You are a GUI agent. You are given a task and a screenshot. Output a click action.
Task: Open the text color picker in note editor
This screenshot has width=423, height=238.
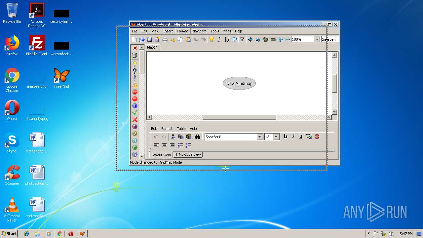pos(309,137)
